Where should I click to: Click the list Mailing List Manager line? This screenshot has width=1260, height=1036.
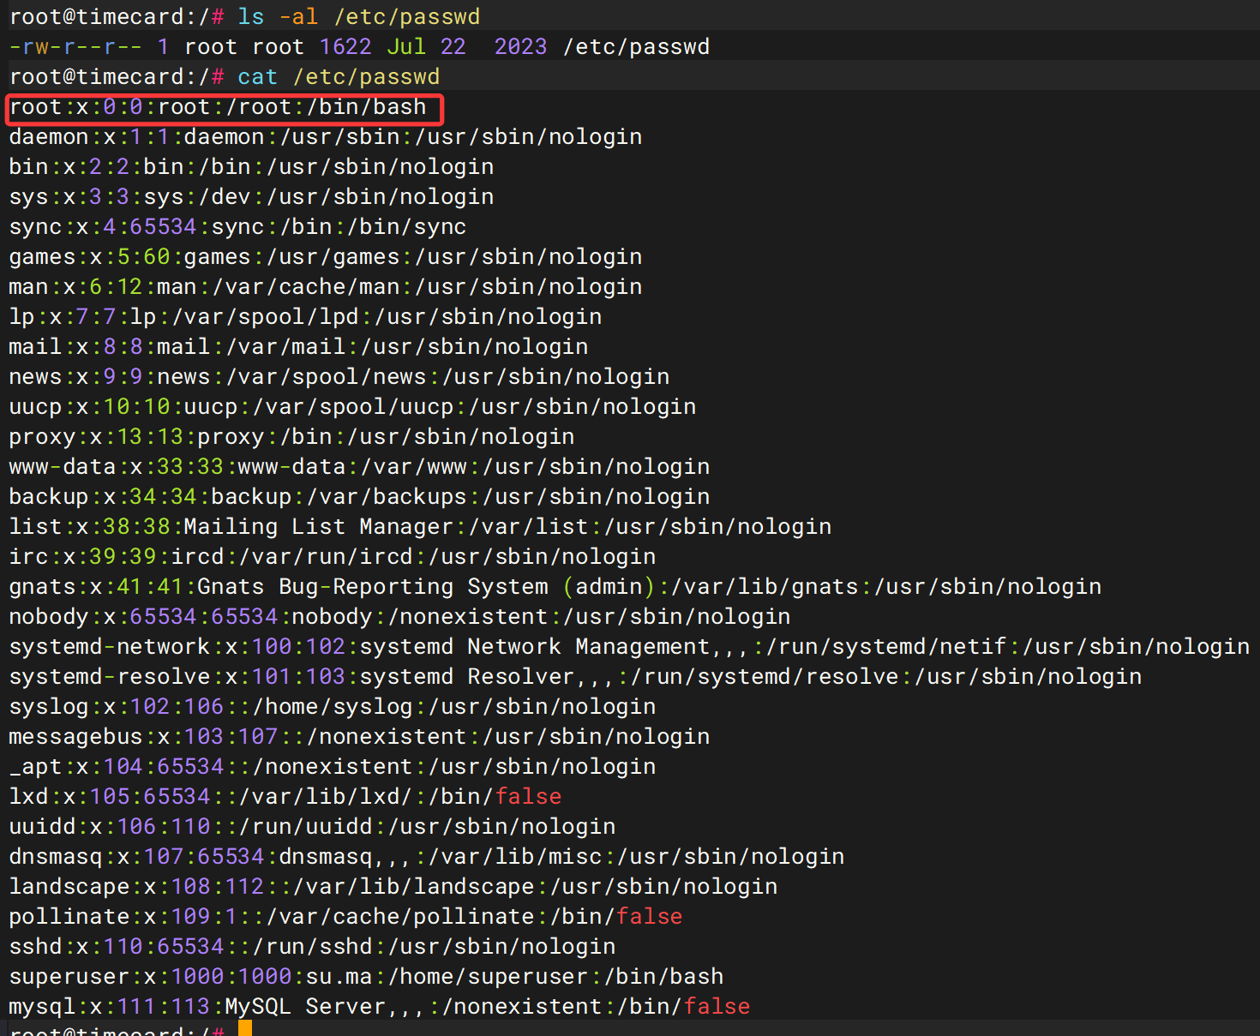tap(421, 526)
